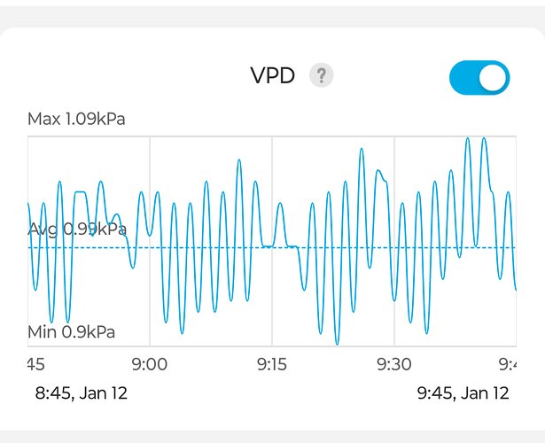This screenshot has width=545, height=443.
Task: Select the Avg 0.99kPa label
Action: point(77,229)
